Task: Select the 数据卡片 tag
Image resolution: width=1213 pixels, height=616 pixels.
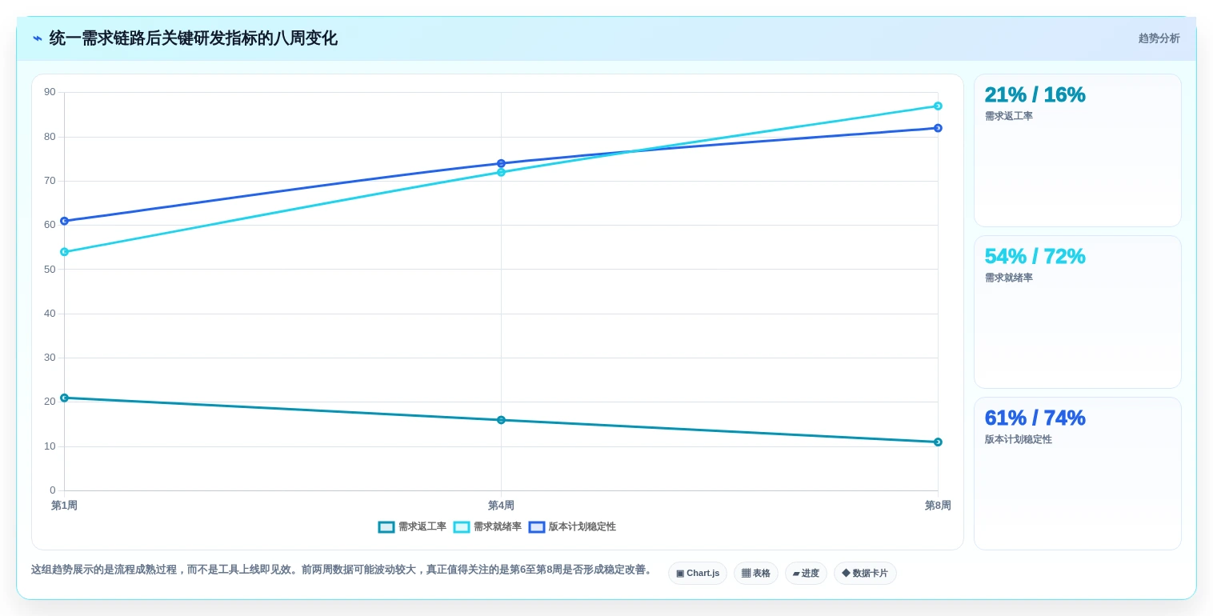Action: click(865, 574)
